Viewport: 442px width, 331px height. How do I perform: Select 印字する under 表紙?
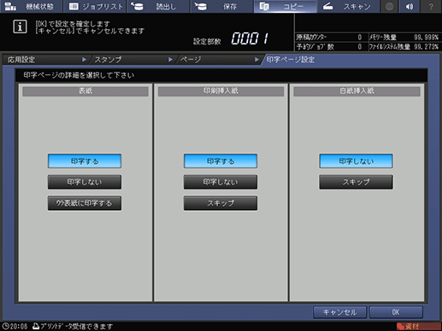pyautogui.click(x=85, y=161)
